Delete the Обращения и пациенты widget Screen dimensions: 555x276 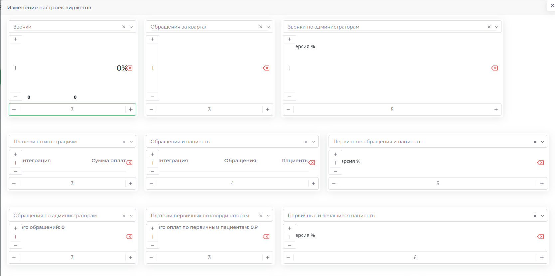coord(312,163)
